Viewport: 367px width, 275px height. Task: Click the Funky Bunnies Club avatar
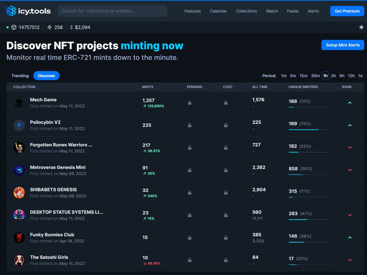coord(19,238)
